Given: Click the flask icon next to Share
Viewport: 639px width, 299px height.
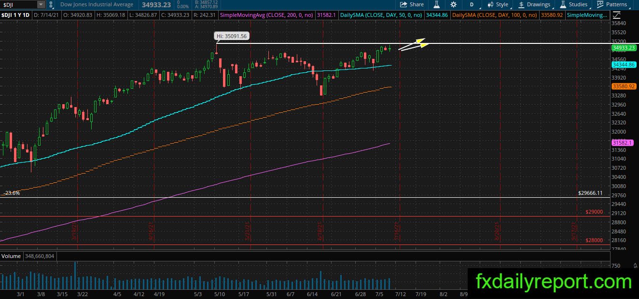Looking at the screenshot, I should pyautogui.click(x=436, y=4).
